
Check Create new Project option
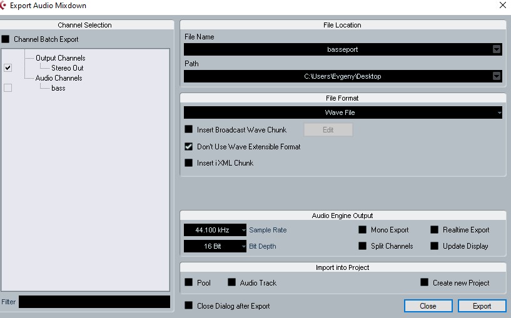tap(424, 282)
